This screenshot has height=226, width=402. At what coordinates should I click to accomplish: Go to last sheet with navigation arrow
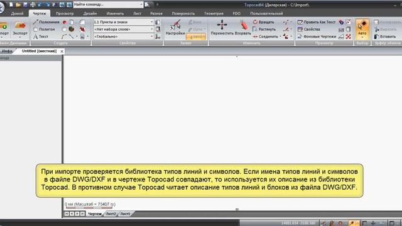[x=82, y=213]
